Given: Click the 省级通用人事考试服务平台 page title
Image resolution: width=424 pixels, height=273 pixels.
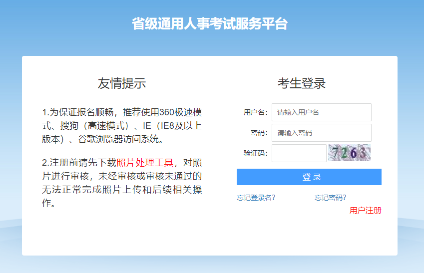Looking at the screenshot, I should 210,23.
